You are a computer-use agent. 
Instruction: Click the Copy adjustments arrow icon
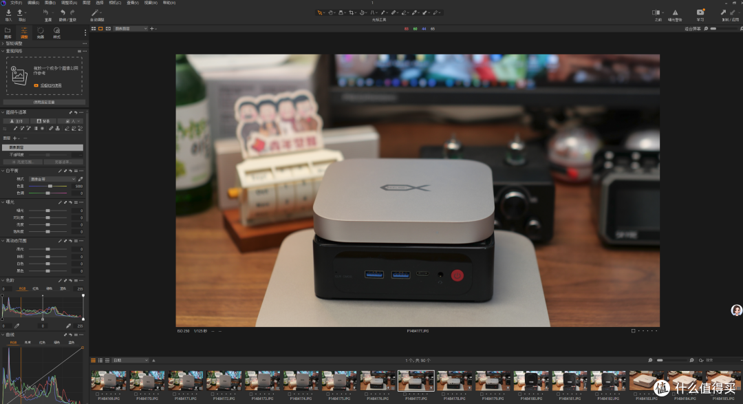723,13
